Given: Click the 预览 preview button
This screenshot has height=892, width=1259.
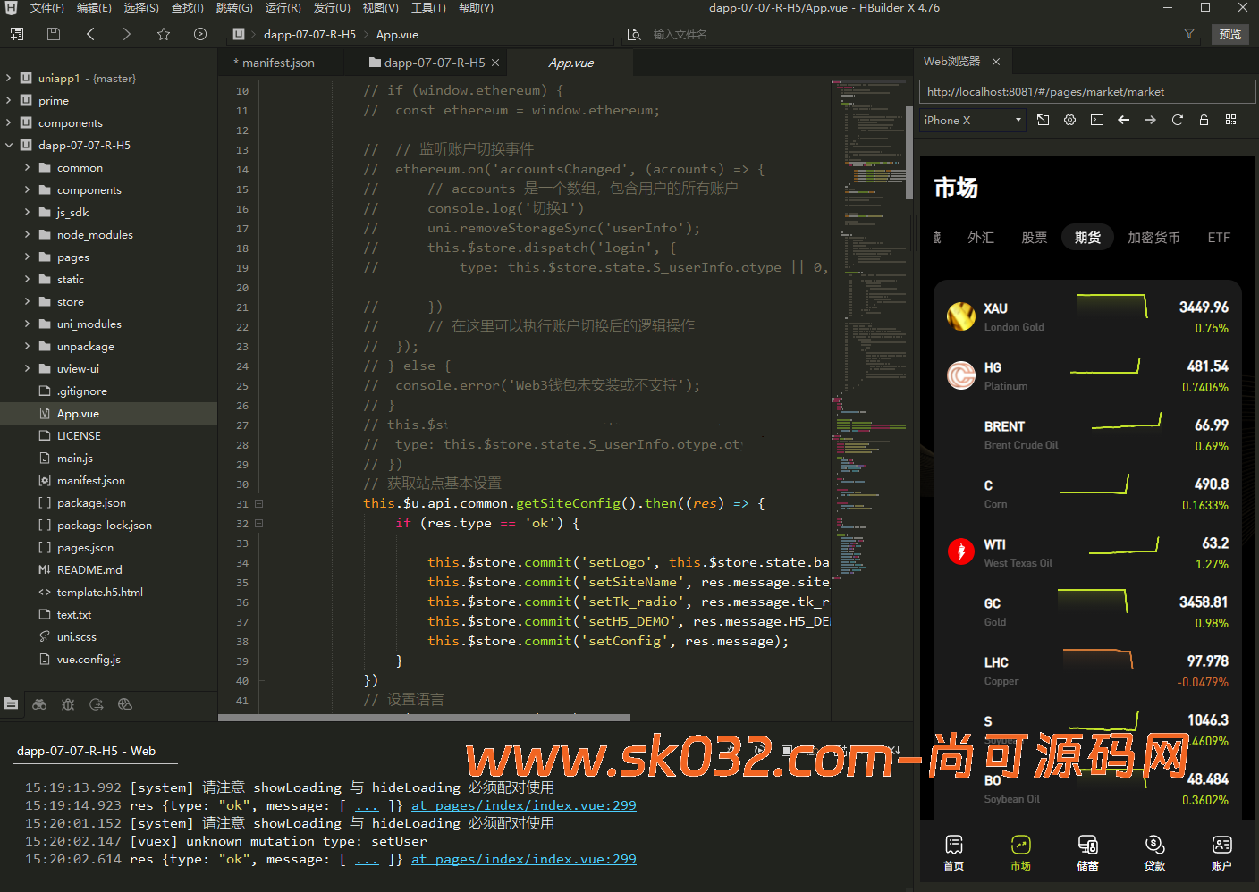Looking at the screenshot, I should click(1229, 34).
